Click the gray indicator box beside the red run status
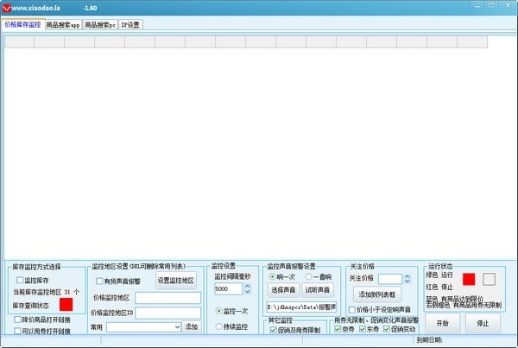Screen dimensions: 518x348 (489, 279)
